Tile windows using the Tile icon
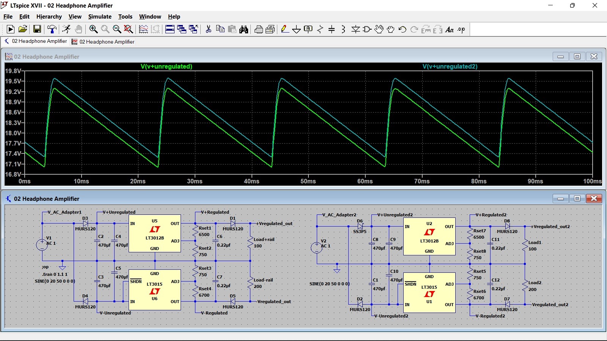 pos(170,29)
